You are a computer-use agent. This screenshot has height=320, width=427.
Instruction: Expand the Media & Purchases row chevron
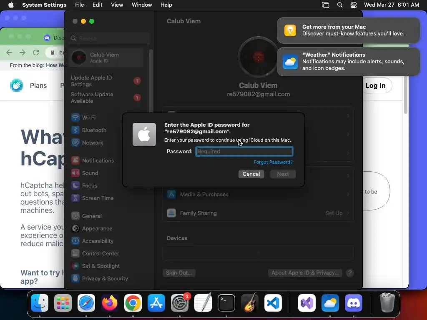coord(348,194)
